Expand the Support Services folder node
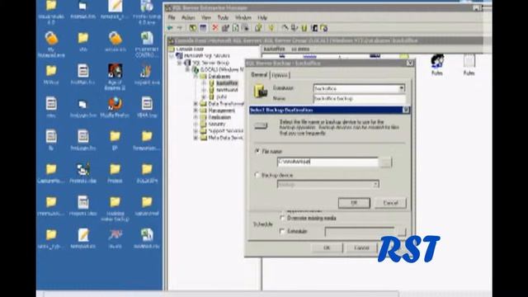Image resolution: width=528 pixels, height=297 pixels. coord(196,131)
